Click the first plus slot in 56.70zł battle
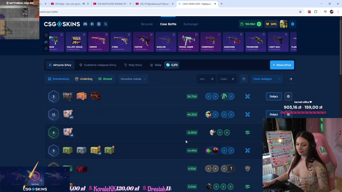 pyautogui.click(x=208, y=97)
